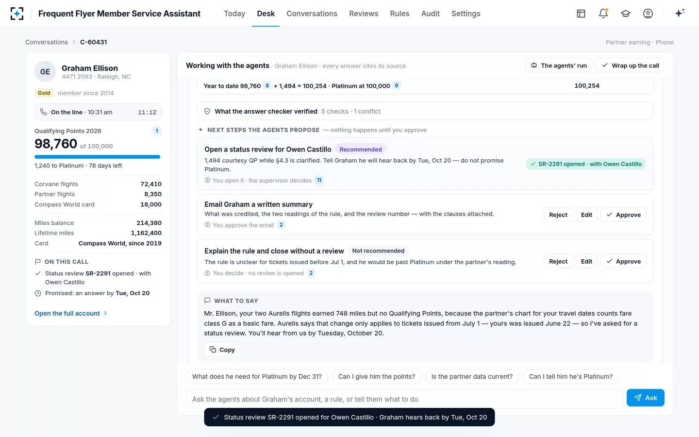Open the Audit tab
The height and width of the screenshot is (437, 699).
pos(430,14)
